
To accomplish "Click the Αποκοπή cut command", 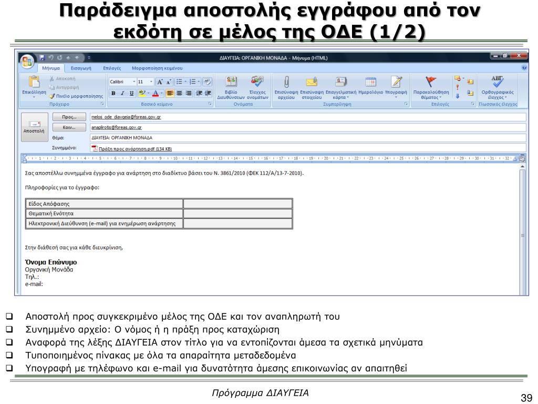I will (x=63, y=79).
